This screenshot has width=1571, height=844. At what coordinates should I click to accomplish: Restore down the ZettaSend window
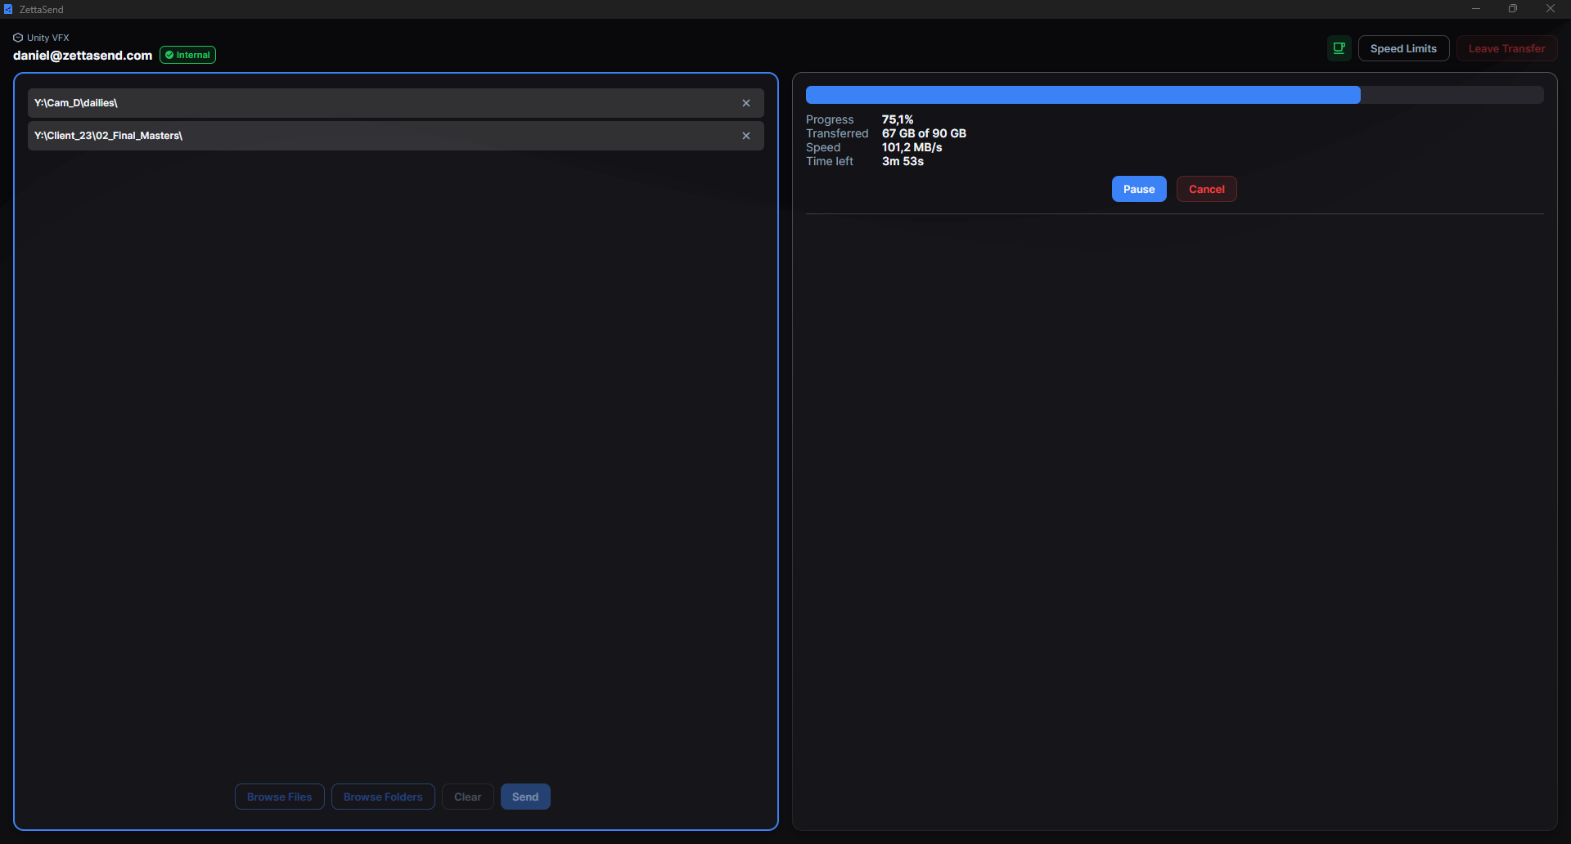click(x=1513, y=9)
